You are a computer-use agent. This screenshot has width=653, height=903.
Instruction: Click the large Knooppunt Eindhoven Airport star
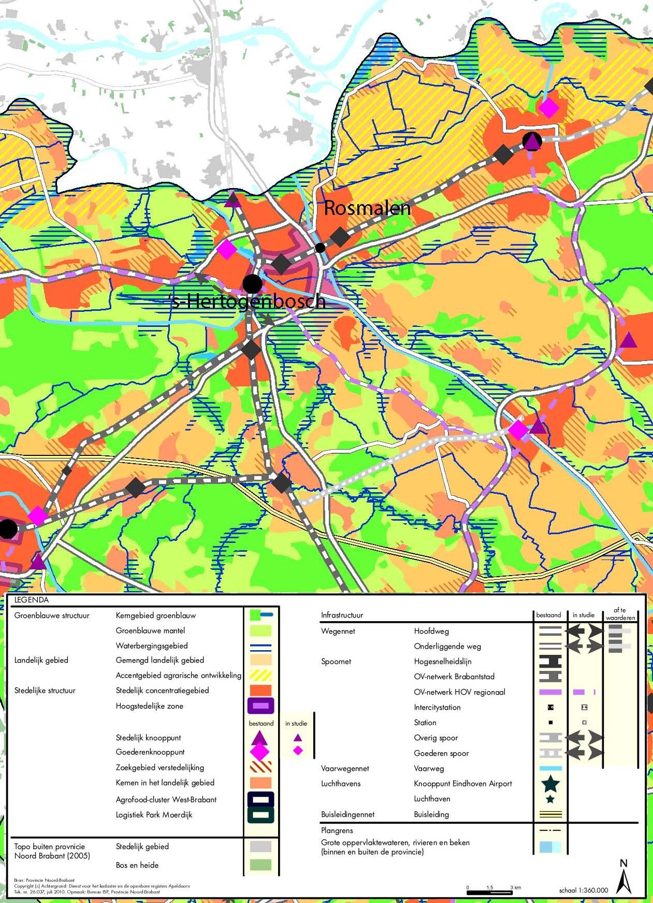[550, 784]
